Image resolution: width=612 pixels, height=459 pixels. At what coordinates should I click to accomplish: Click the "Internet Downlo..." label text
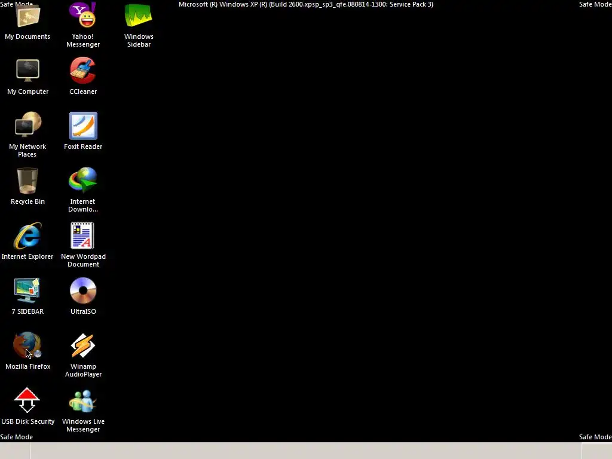pyautogui.click(x=82, y=206)
